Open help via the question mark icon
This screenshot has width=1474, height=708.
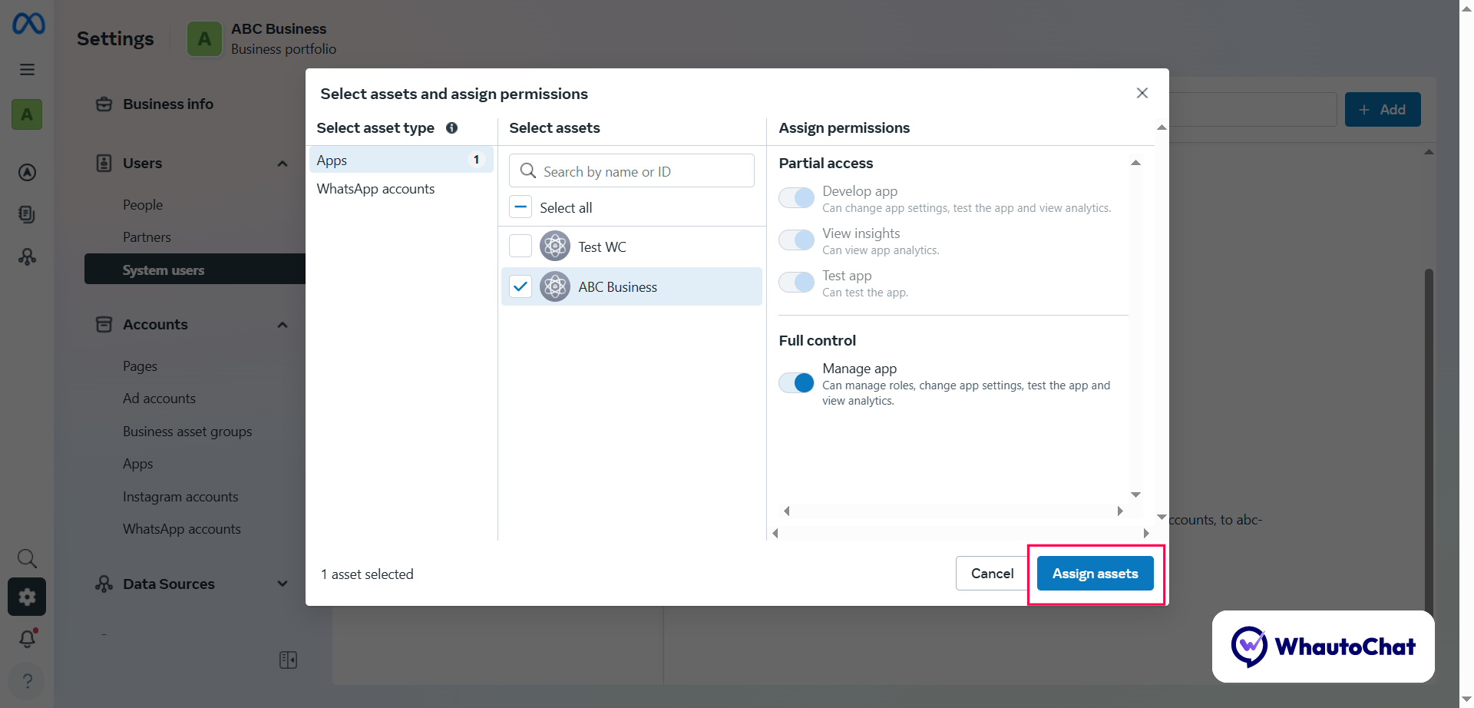tap(27, 681)
